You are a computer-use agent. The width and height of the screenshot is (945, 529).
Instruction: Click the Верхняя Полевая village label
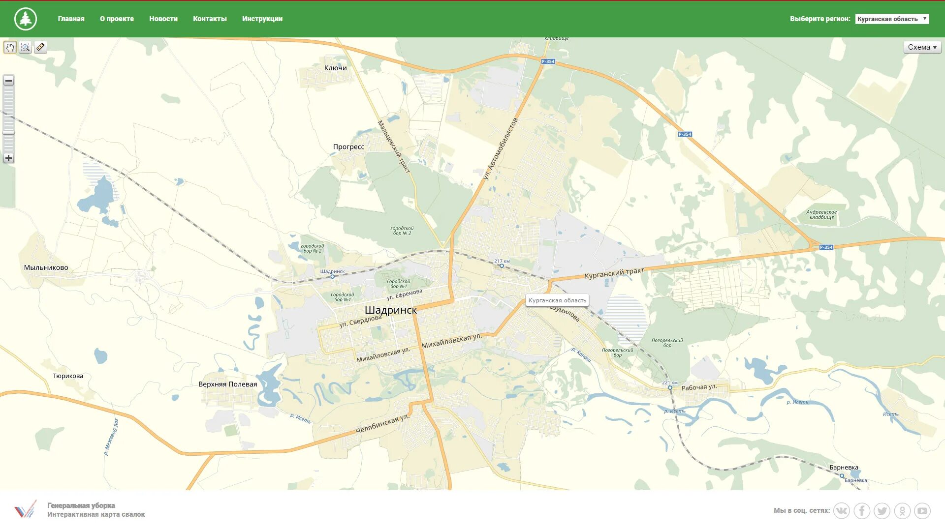pyautogui.click(x=228, y=384)
